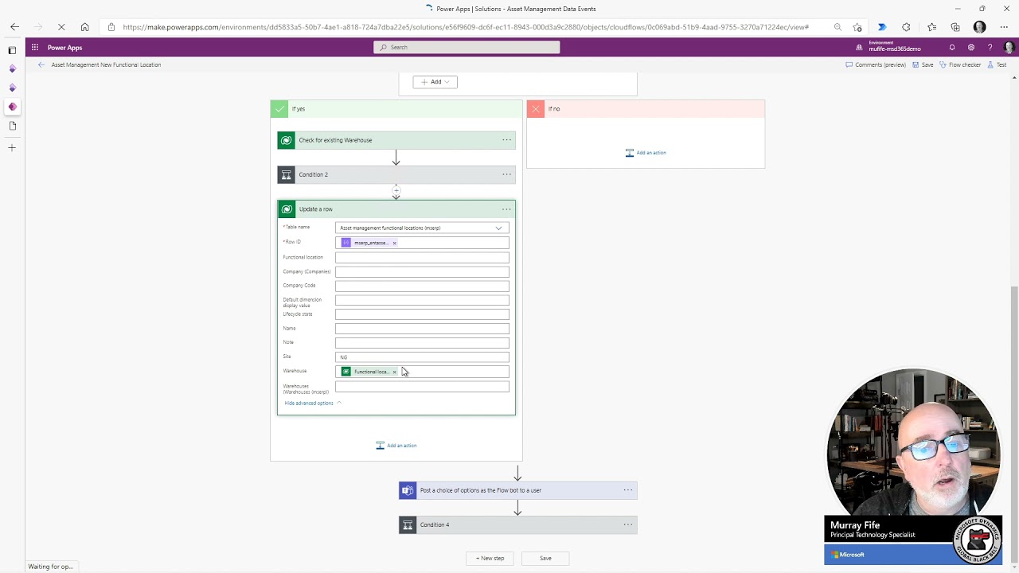Open browser settings and more menu

tap(1004, 27)
